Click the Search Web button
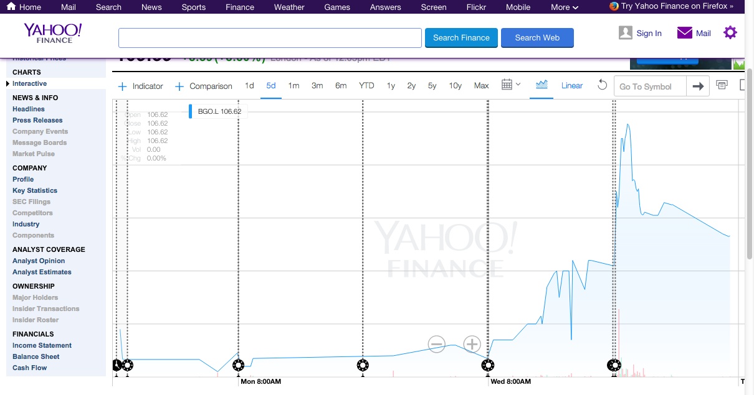This screenshot has width=754, height=395. point(537,37)
